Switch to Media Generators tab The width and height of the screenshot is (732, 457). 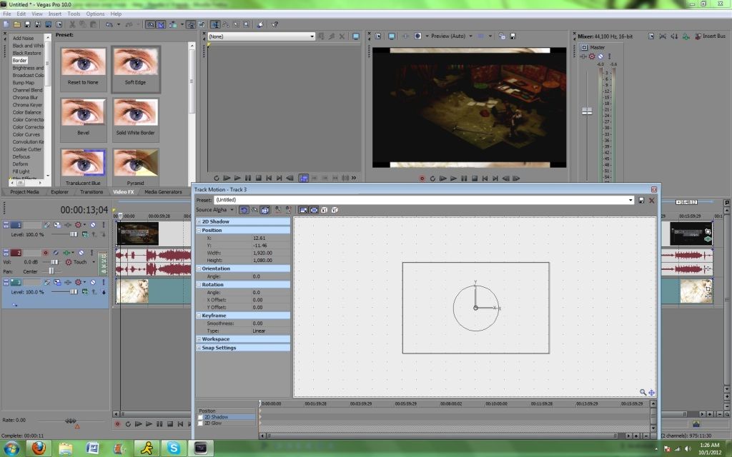click(x=163, y=191)
